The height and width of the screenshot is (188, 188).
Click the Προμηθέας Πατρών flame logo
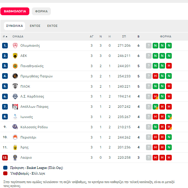[15, 76]
